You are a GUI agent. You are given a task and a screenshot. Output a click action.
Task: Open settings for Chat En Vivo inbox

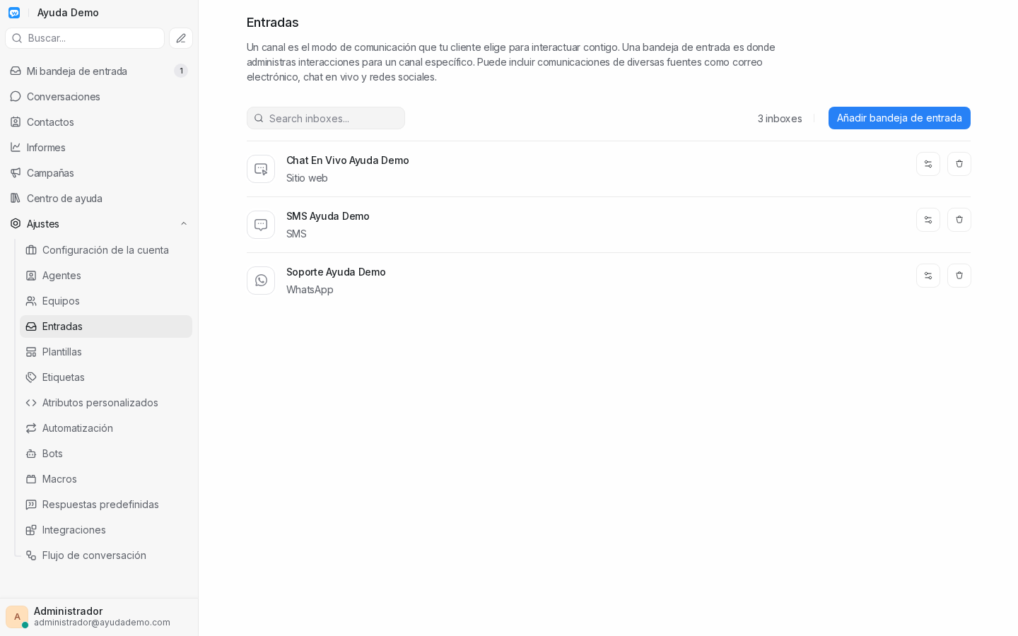tap(928, 164)
